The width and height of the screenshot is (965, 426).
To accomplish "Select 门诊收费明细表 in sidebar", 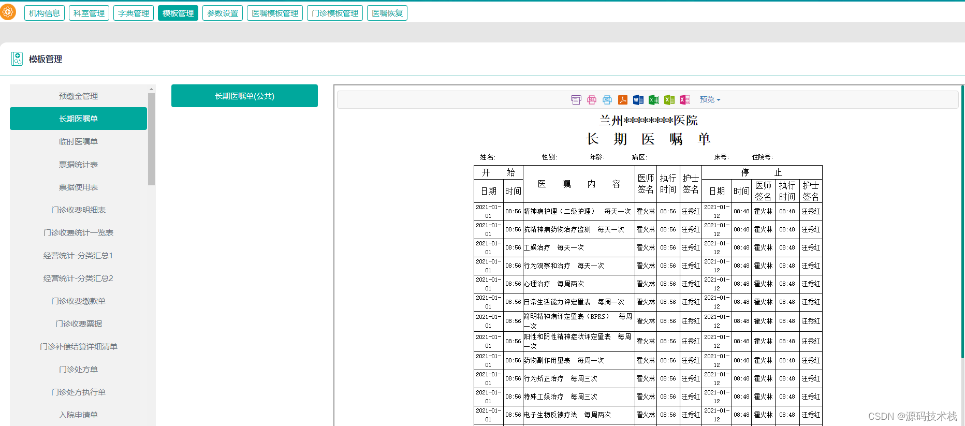I will [78, 210].
